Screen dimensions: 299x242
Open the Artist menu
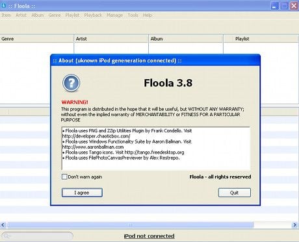(21, 15)
